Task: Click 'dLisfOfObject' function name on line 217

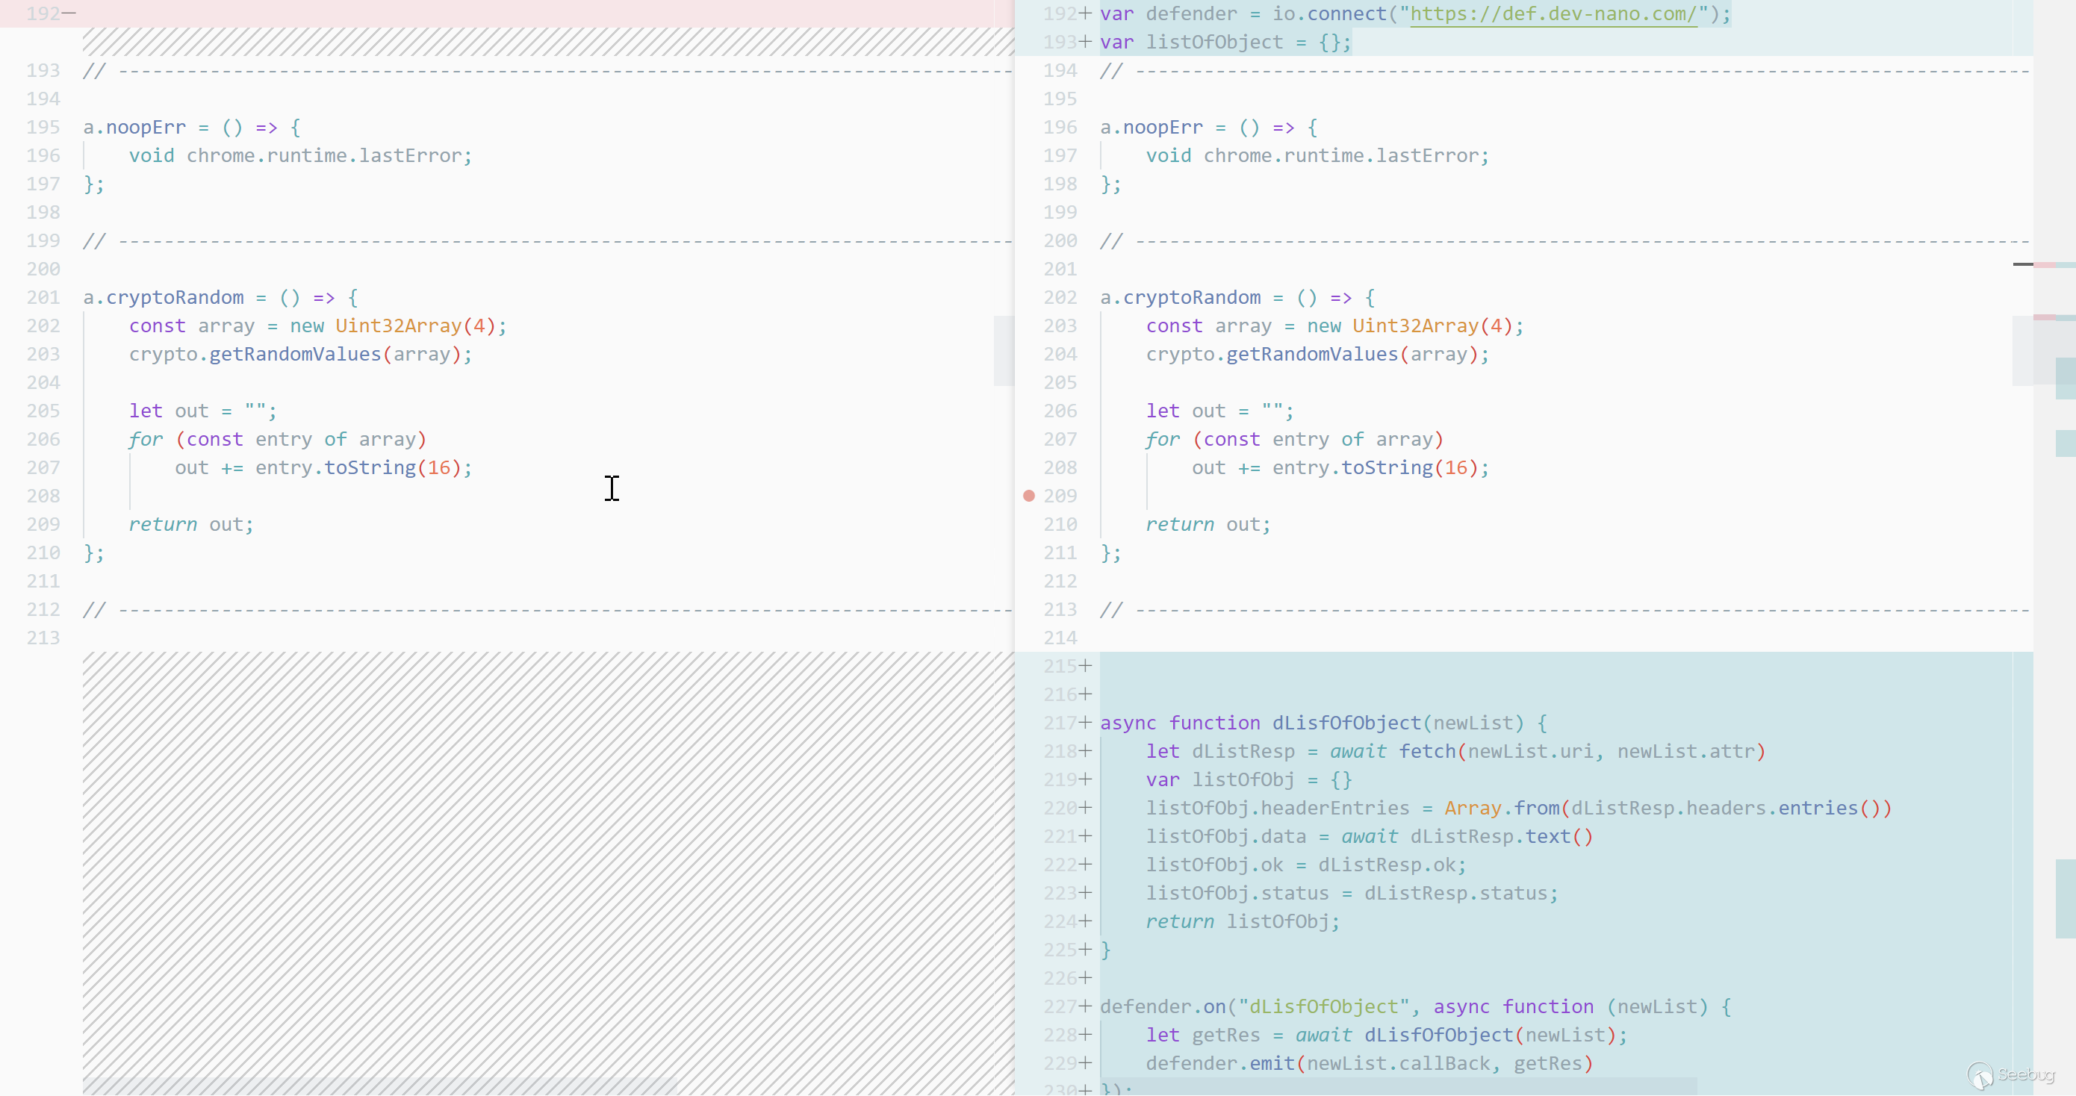Action: [1346, 723]
